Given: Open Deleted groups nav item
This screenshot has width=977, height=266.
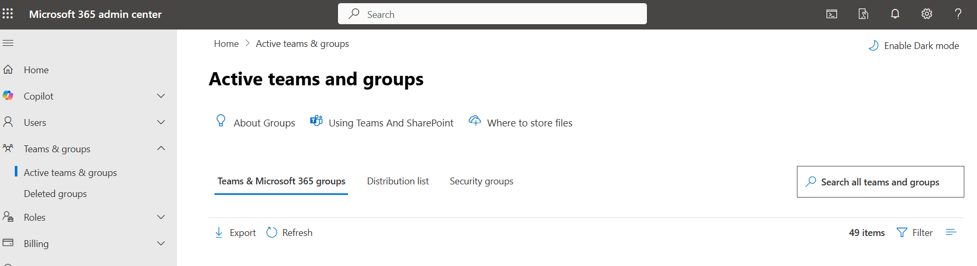Looking at the screenshot, I should pyautogui.click(x=55, y=193).
